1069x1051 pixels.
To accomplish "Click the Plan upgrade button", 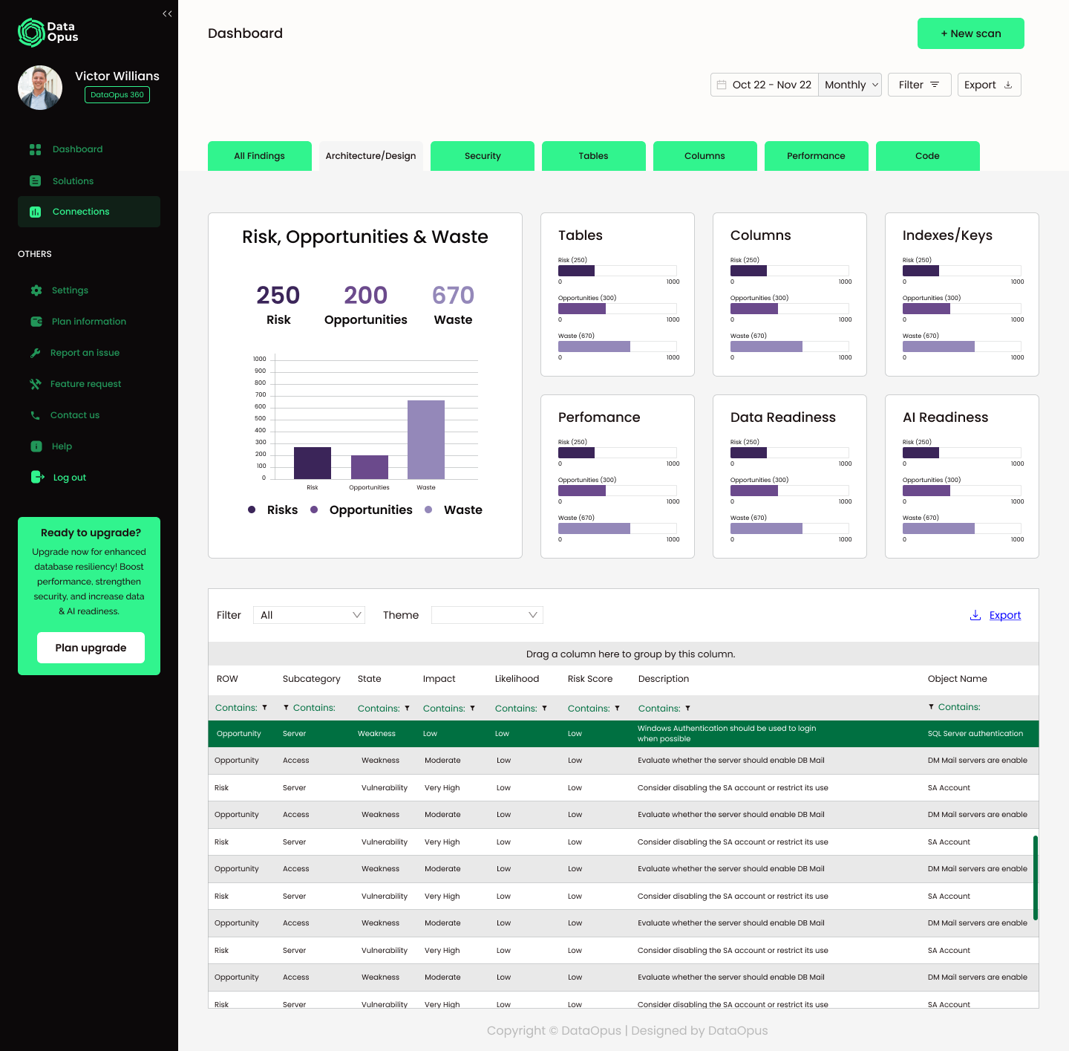I will (x=91, y=648).
